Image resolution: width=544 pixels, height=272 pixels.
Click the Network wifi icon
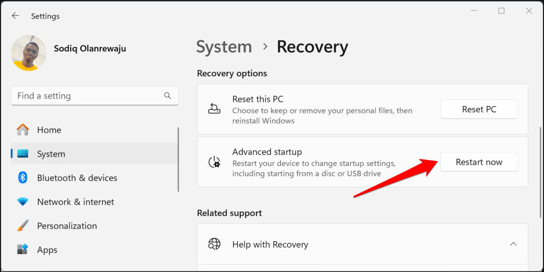pos(23,202)
